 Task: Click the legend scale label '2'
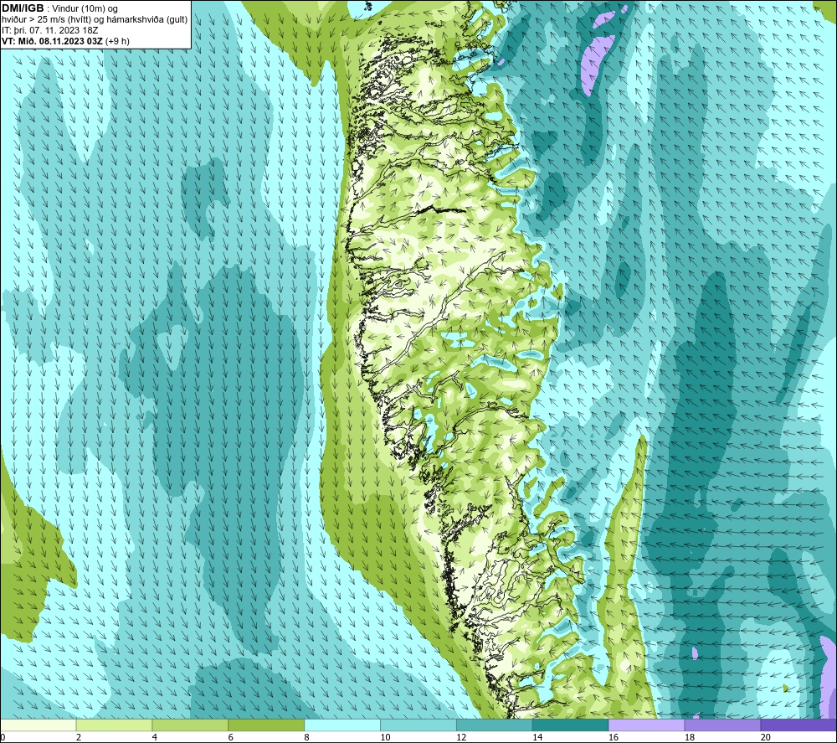(79, 737)
